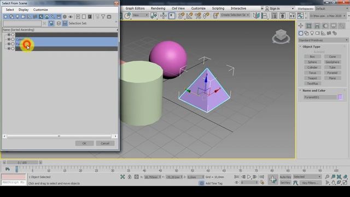This screenshot has width=350, height=197.
Task: Click Key Filters button
Action: point(310,183)
